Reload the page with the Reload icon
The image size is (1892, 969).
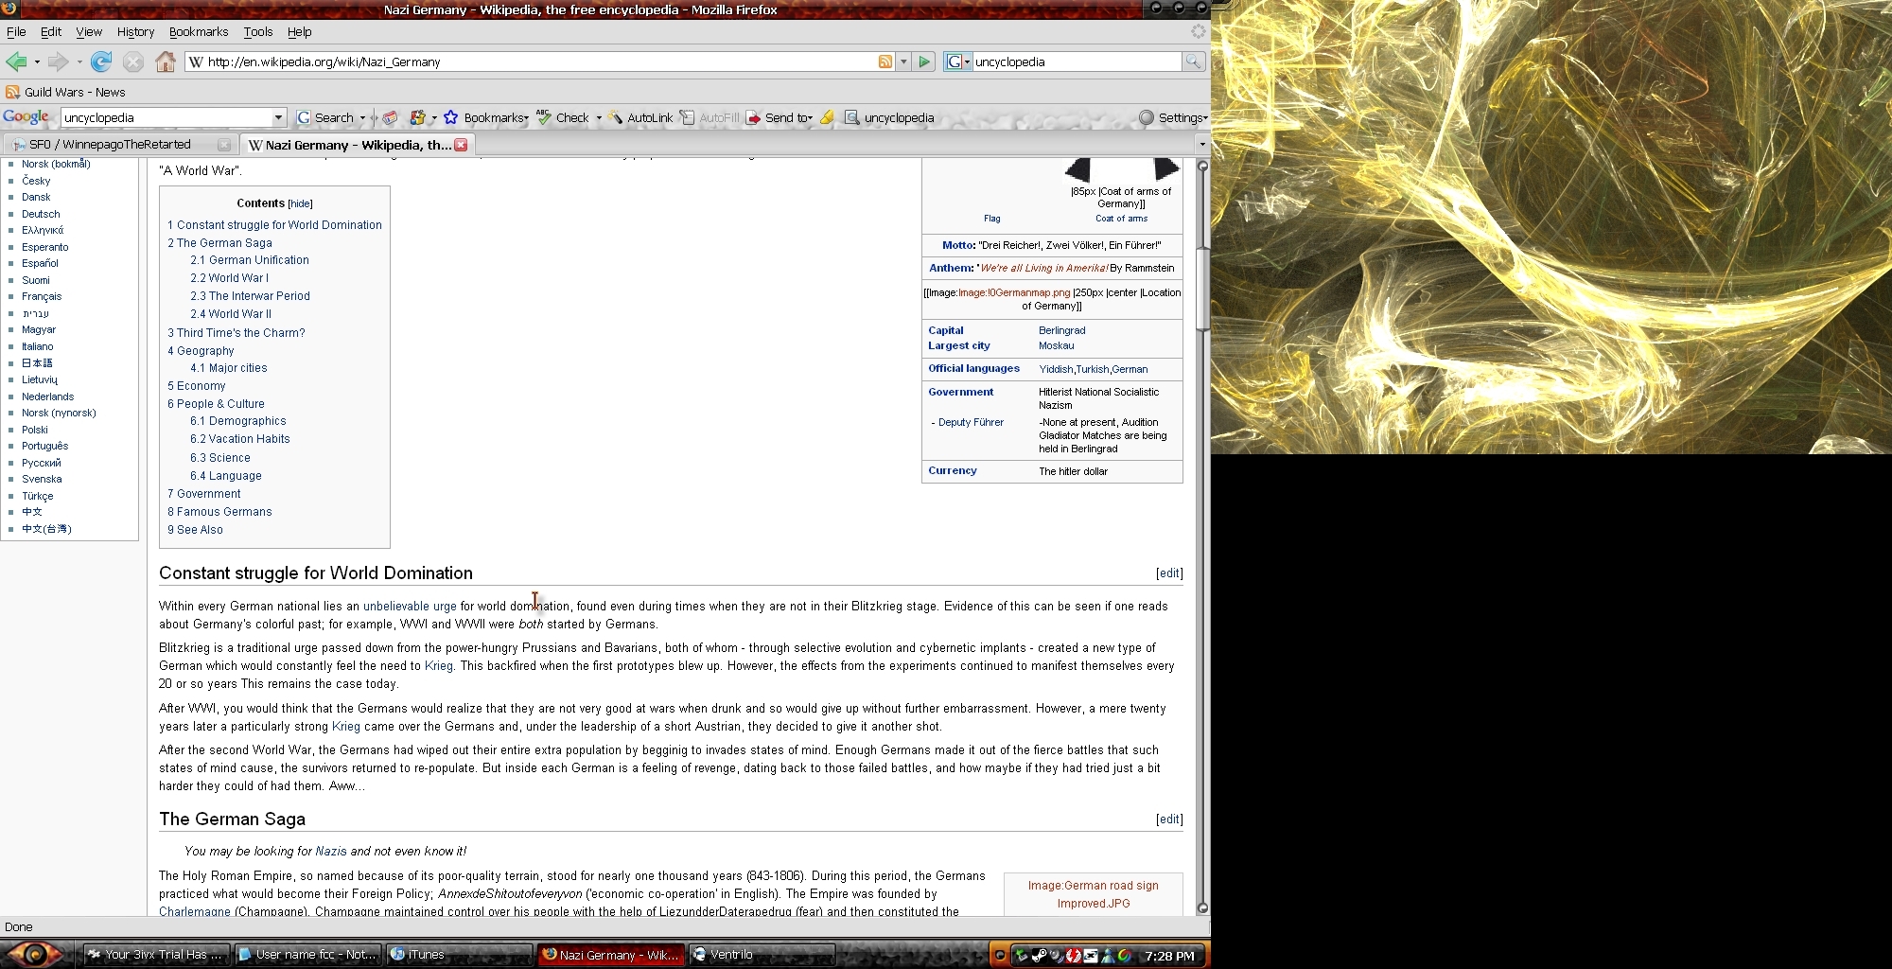tap(101, 62)
